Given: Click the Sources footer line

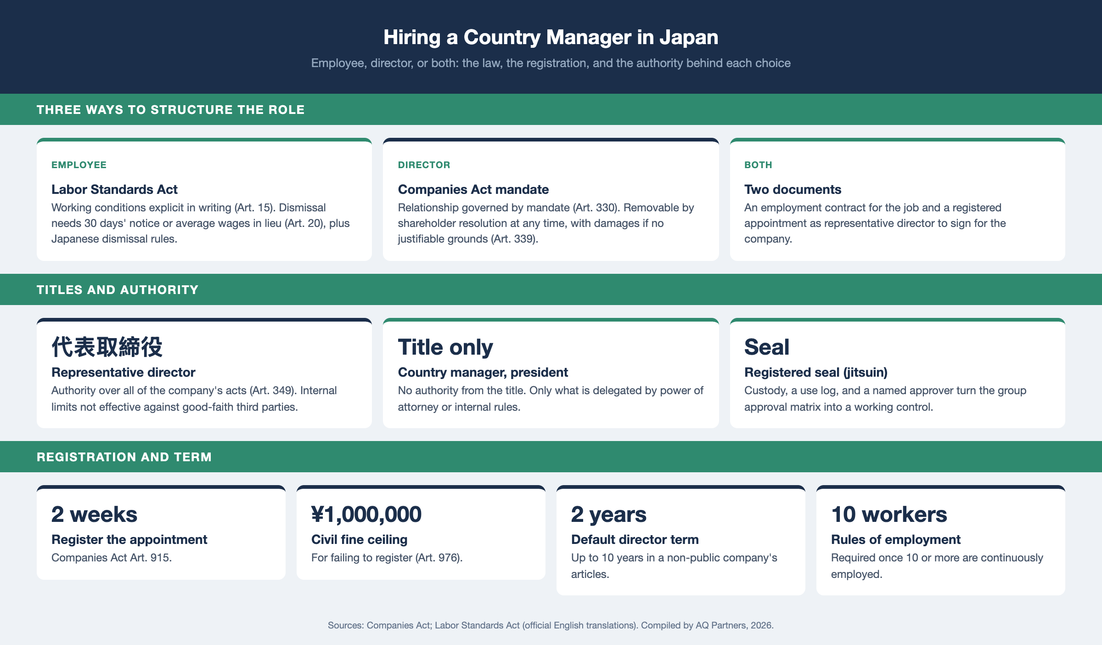Looking at the screenshot, I should 551,625.
